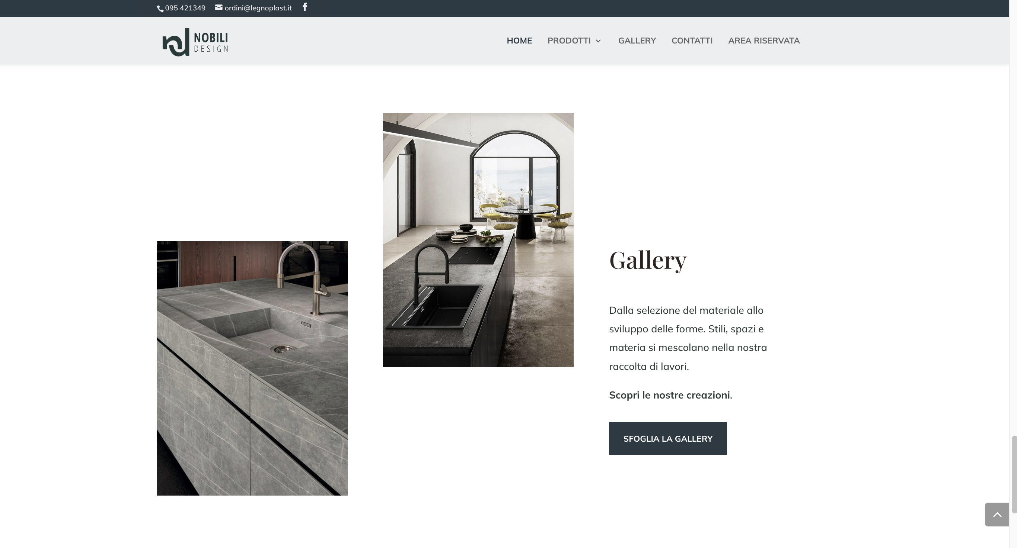This screenshot has height=548, width=1017.
Task: Go to the Home menu item
Action: point(519,41)
